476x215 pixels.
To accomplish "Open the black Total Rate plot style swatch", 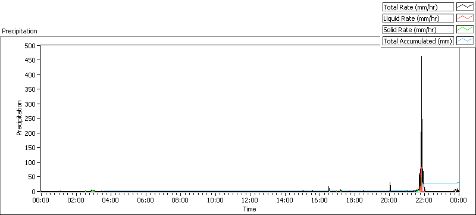I will tap(465, 7).
